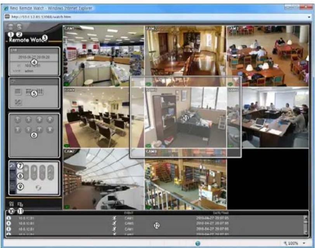
Task: Open the alarm out control tab
Action: coord(13,187)
